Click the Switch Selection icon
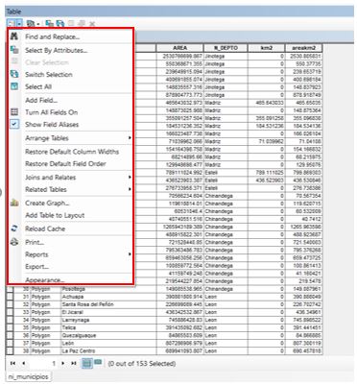Screen dimensions: 357x385 (x=14, y=74)
